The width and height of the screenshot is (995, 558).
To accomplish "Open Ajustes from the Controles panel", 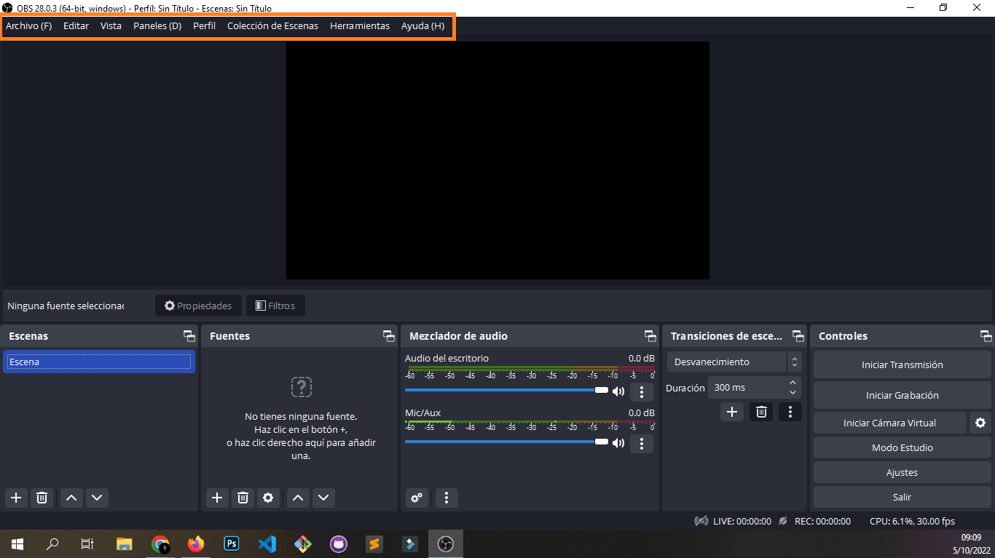I will (902, 472).
